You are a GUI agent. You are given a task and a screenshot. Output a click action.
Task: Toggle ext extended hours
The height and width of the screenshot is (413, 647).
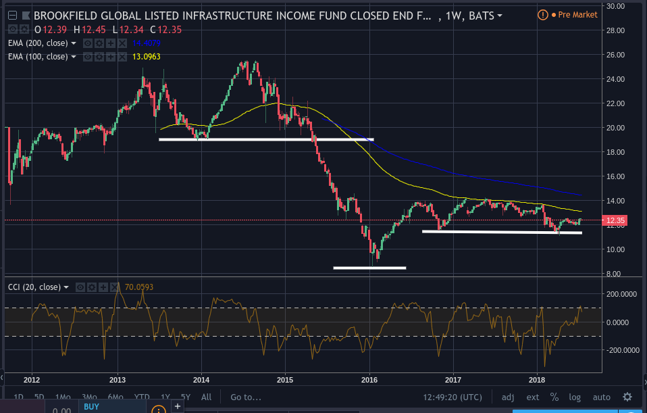tap(532, 397)
